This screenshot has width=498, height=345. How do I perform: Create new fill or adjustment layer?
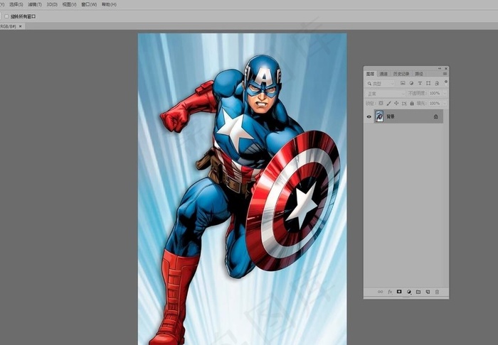click(x=409, y=292)
